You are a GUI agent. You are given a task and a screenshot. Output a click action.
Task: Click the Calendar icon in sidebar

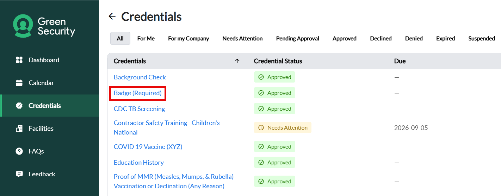(19, 83)
